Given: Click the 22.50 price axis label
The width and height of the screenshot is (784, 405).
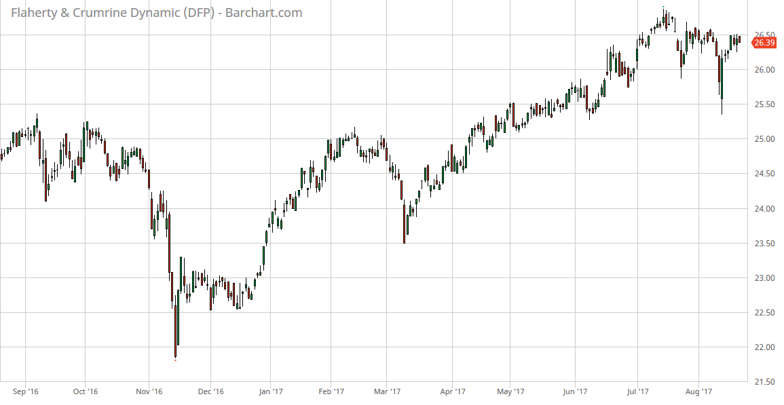Looking at the screenshot, I should pyautogui.click(x=765, y=313).
